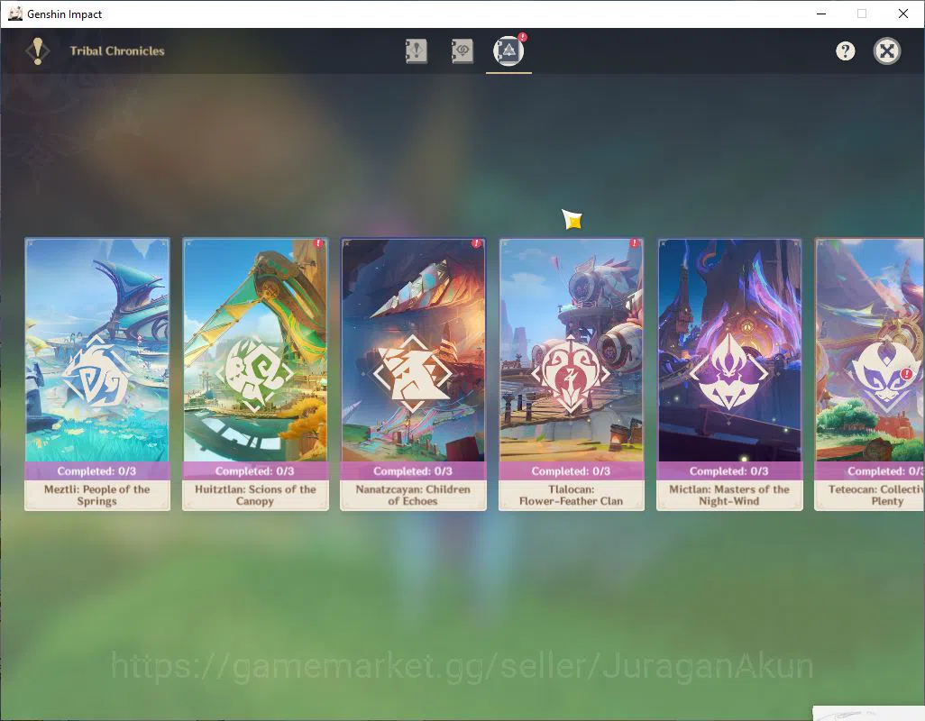
Task: Open Teteocan: Collective of Plenty card
Action: coord(869,374)
